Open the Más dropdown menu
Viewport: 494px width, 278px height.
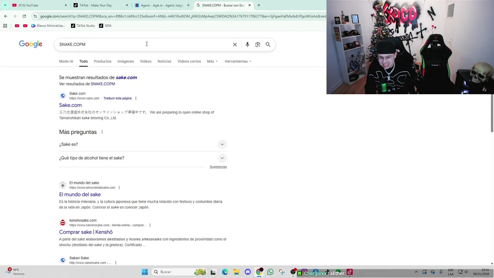[x=212, y=61]
